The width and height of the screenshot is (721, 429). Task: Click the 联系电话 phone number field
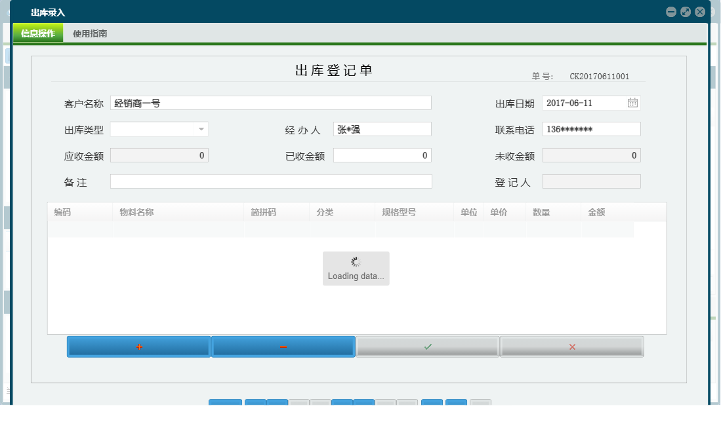(x=590, y=128)
